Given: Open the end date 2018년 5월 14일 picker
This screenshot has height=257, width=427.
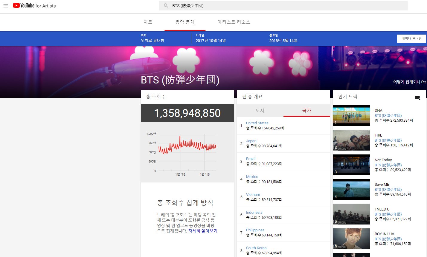Looking at the screenshot, I should 283,40.
